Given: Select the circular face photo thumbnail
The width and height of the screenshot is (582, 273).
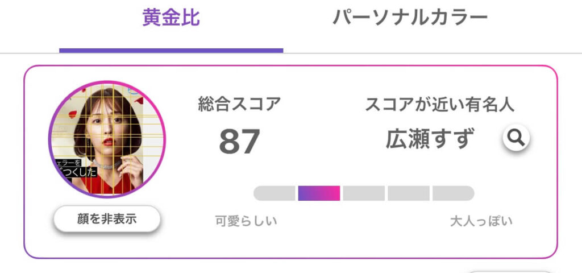Looking at the screenshot, I should (x=107, y=139).
